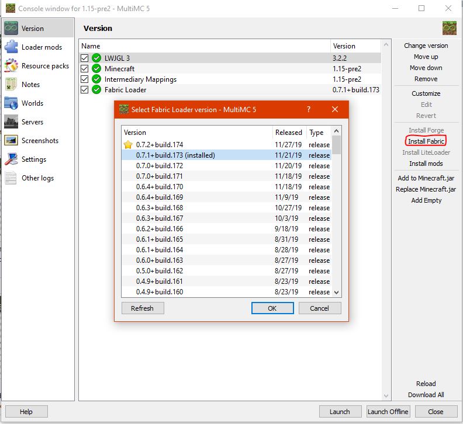
Task: Switch to the Worlds page
Action: (x=39, y=103)
